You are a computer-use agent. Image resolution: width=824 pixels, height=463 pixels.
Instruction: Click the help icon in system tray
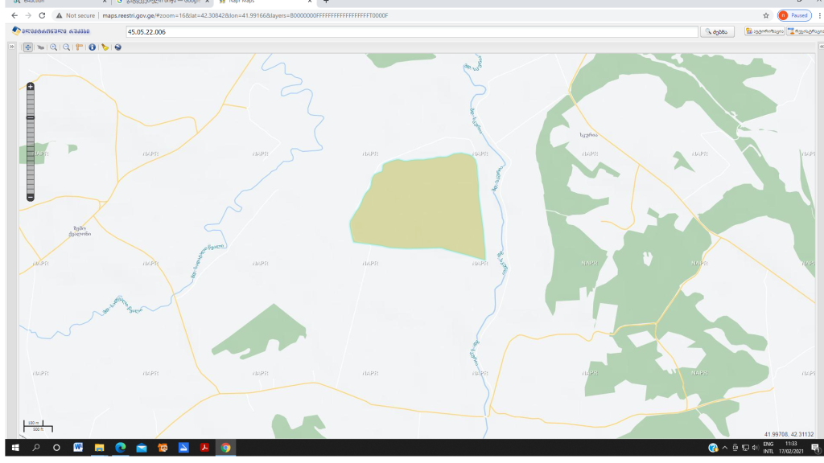coord(713,448)
